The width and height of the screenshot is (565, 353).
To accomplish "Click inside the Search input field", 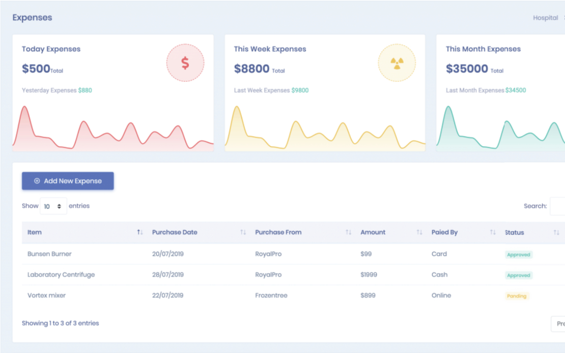I will tap(559, 206).
